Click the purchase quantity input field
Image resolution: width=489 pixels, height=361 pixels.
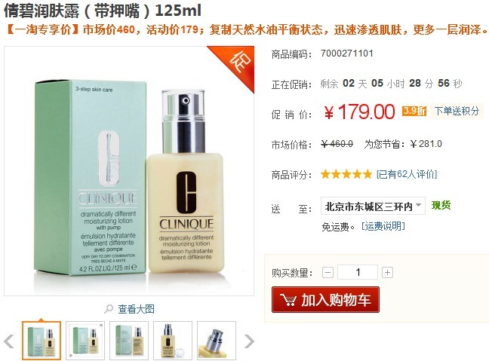(358, 273)
